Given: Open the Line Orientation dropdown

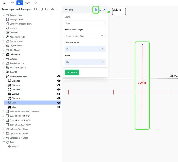Looking at the screenshot, I should click(85, 49).
